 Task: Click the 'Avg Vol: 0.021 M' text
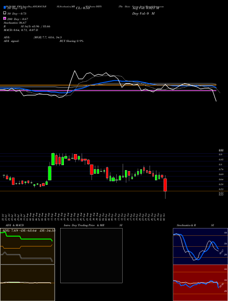point(145,8)
